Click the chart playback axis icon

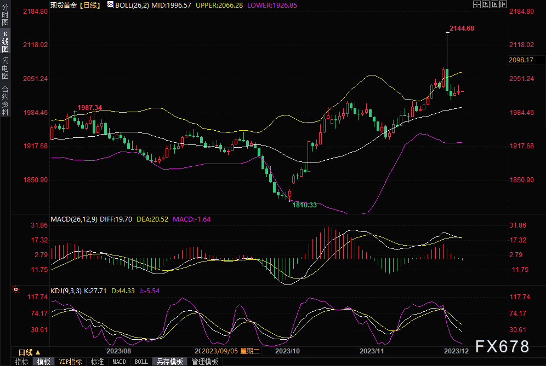(x=494, y=4)
